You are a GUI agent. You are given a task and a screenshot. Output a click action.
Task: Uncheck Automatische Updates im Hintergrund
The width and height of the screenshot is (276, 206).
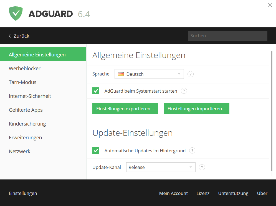96,150
